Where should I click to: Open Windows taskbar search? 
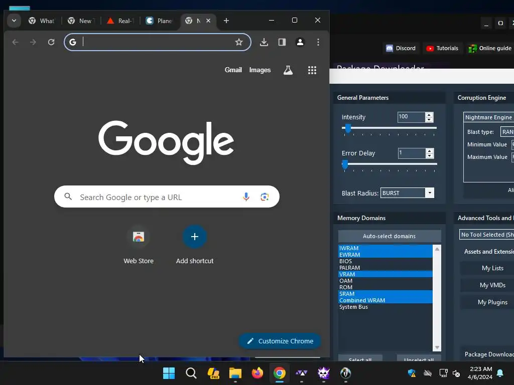(191, 373)
